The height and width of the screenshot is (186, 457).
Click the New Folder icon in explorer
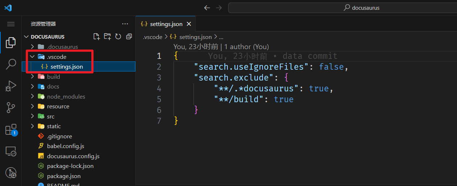[x=107, y=36]
